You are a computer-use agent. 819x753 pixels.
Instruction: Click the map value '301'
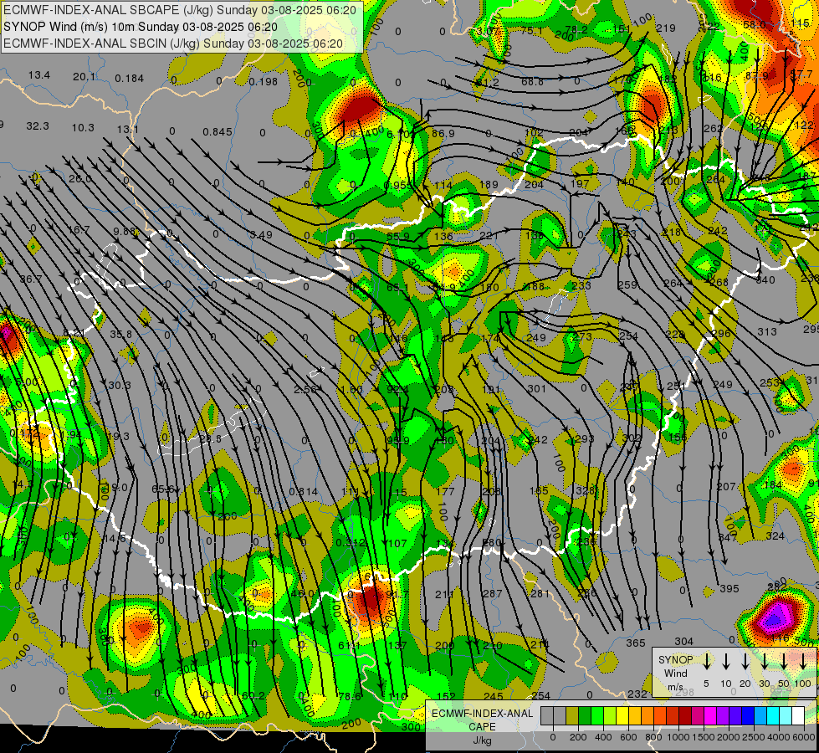click(537, 388)
